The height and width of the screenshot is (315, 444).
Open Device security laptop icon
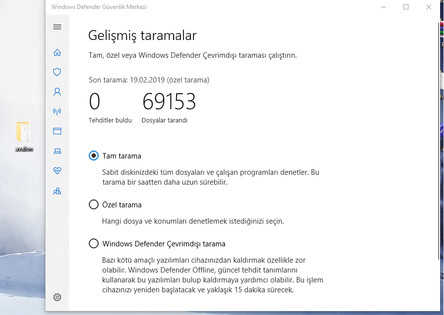click(x=57, y=151)
